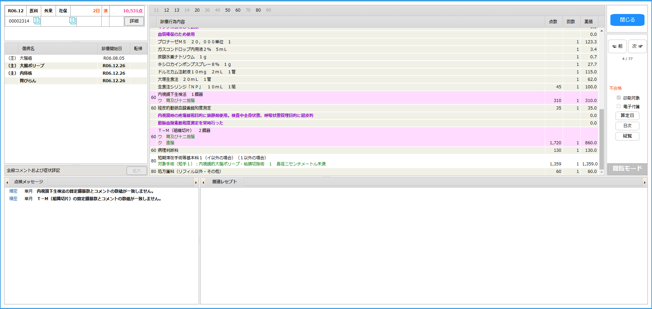Open document icon beside patient ID 00002314
652x309 pixels.
(x=36, y=21)
